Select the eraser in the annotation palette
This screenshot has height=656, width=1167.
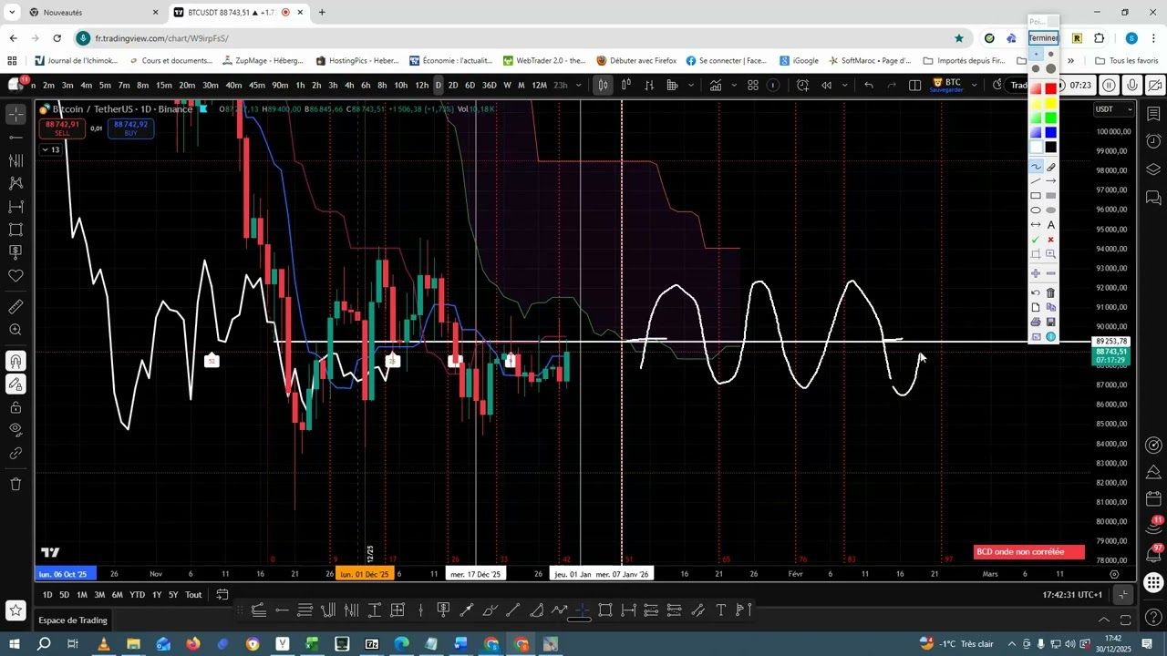point(1051,167)
